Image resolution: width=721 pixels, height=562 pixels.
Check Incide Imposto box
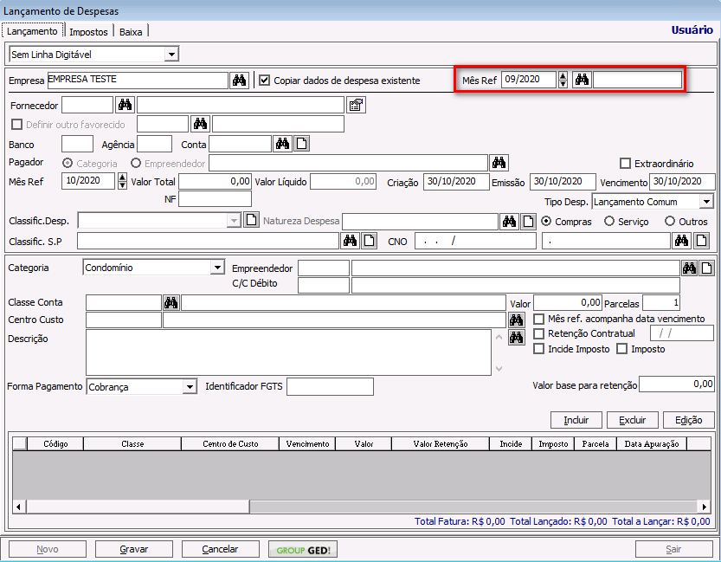tap(538, 349)
